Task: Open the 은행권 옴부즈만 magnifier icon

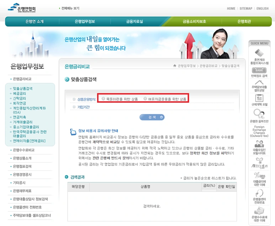Action: point(259,114)
